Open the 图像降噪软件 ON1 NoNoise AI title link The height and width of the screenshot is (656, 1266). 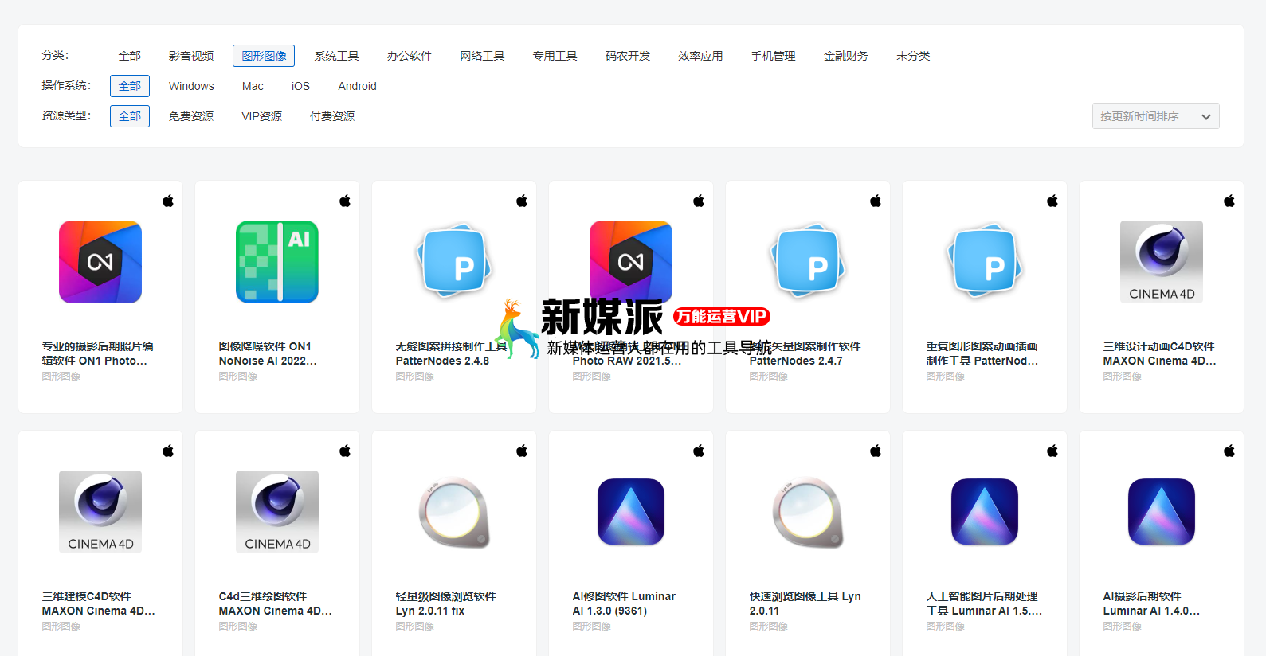click(x=268, y=353)
